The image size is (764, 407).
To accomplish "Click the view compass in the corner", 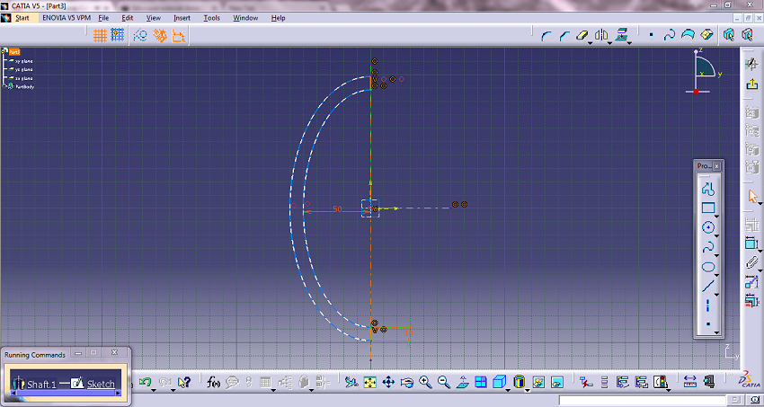I will click(x=704, y=71).
